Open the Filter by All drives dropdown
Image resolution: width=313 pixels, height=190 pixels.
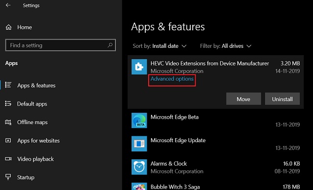[225, 46]
